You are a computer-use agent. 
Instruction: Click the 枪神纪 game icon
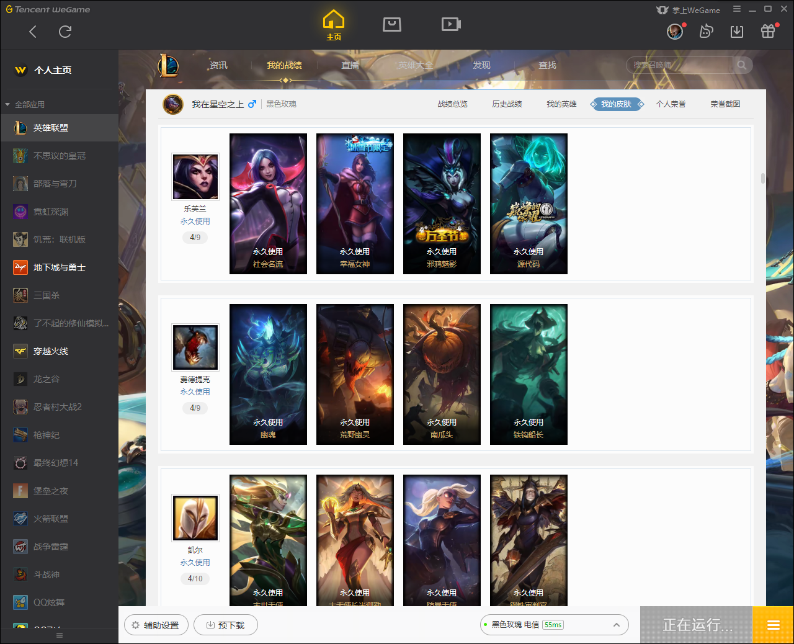[20, 435]
